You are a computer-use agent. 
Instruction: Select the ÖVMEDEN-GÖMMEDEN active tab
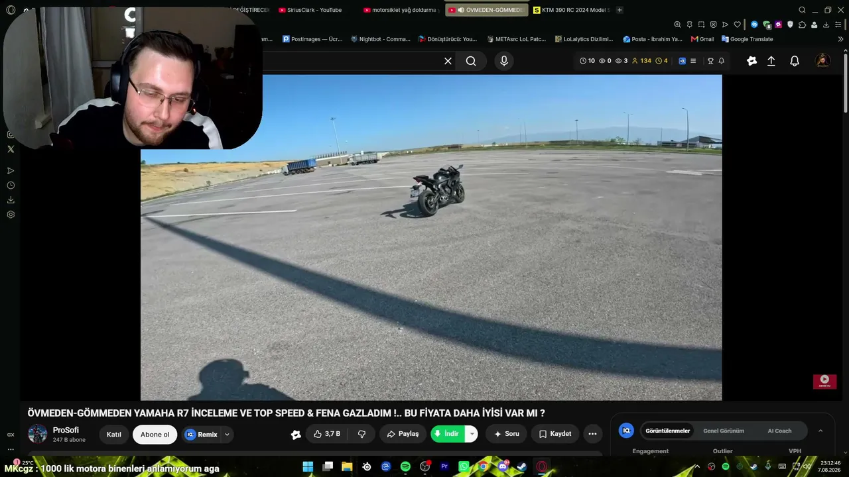coord(487,10)
